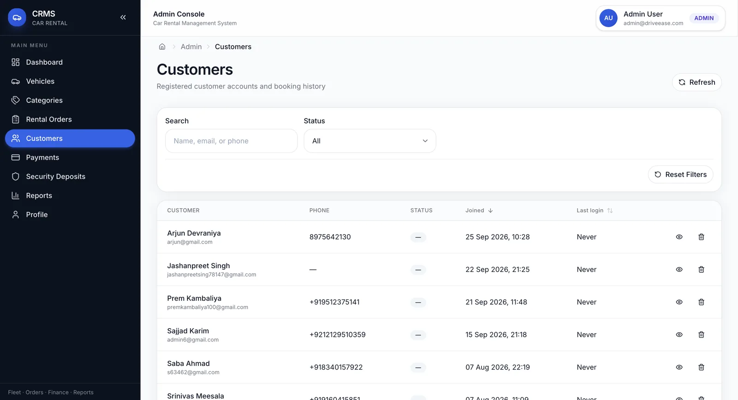Click the home breadcrumb icon
Screen dimensions: 738x400
(162, 47)
